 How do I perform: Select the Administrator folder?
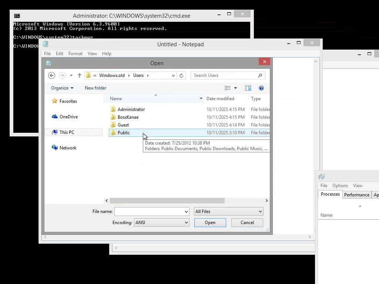(x=131, y=109)
